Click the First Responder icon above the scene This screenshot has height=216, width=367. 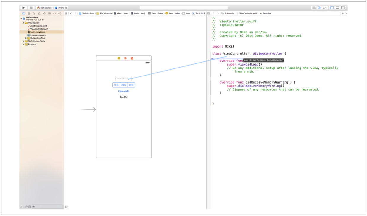(125, 58)
